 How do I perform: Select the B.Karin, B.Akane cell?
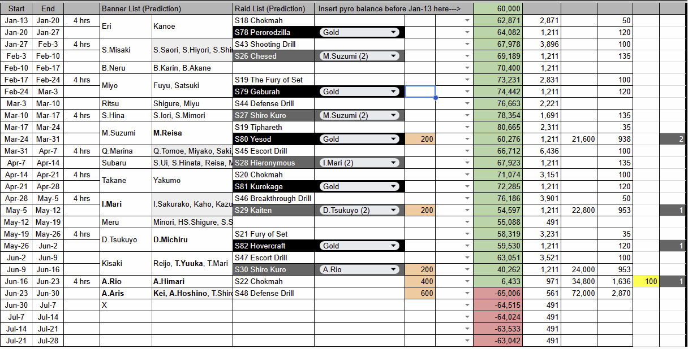pos(192,68)
